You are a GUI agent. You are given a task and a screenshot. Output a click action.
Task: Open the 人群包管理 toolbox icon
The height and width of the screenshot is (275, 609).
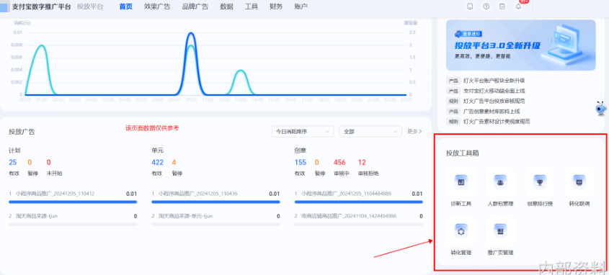tap(501, 181)
